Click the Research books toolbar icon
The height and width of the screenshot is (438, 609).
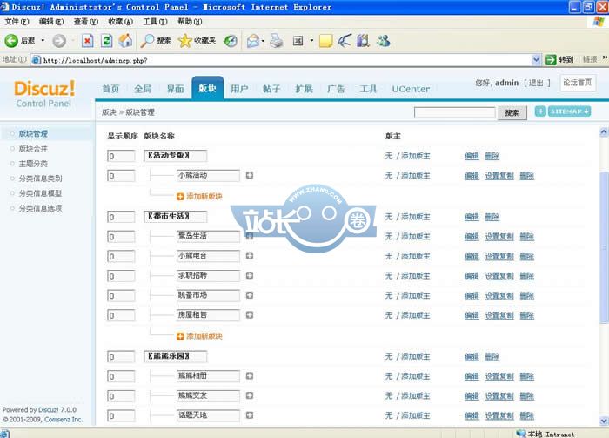coord(363,40)
